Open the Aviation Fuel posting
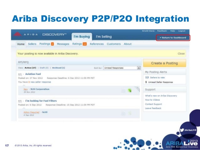200x150 pixels. 33,74
